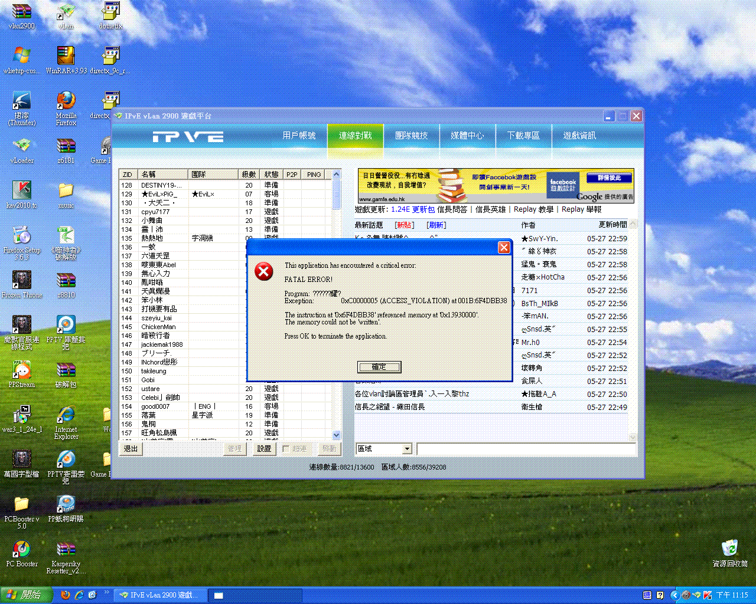Launch the Frozen Throne desktop shortcut
Image resolution: width=756 pixels, height=604 pixels.
22,281
